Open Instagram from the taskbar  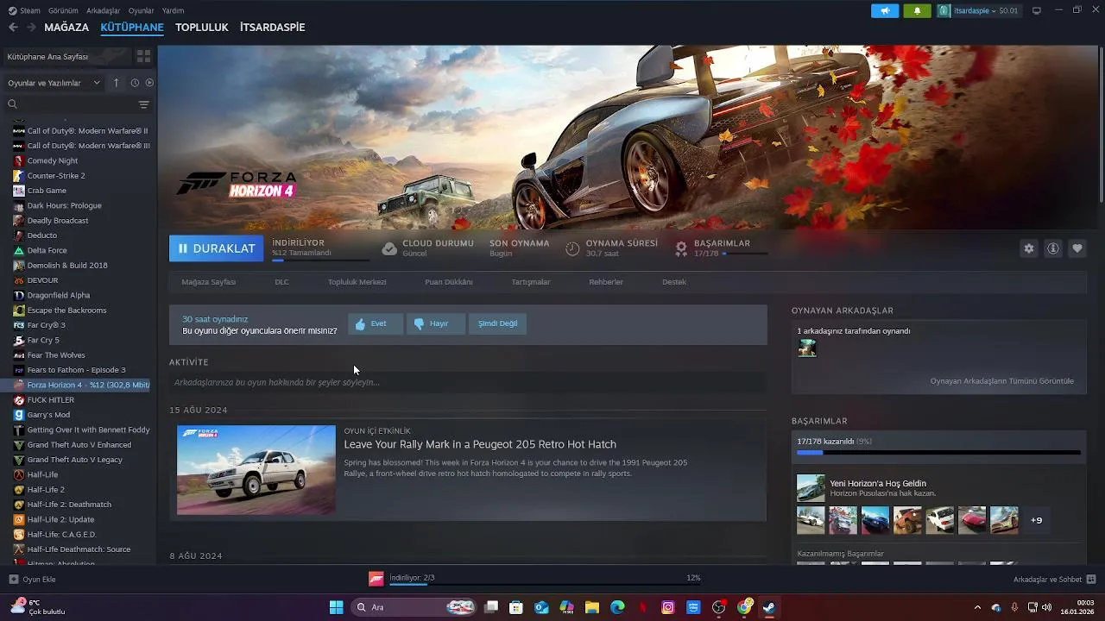668,607
